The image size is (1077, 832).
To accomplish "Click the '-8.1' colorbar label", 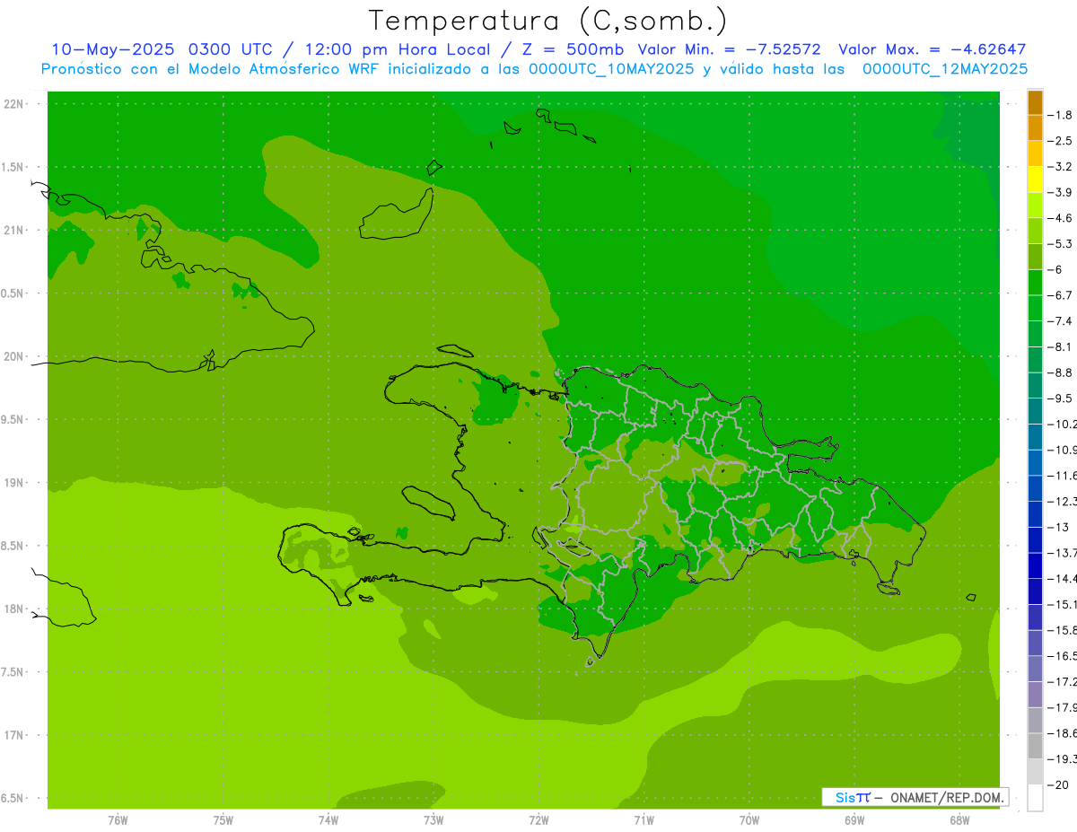I will 1061,346.
